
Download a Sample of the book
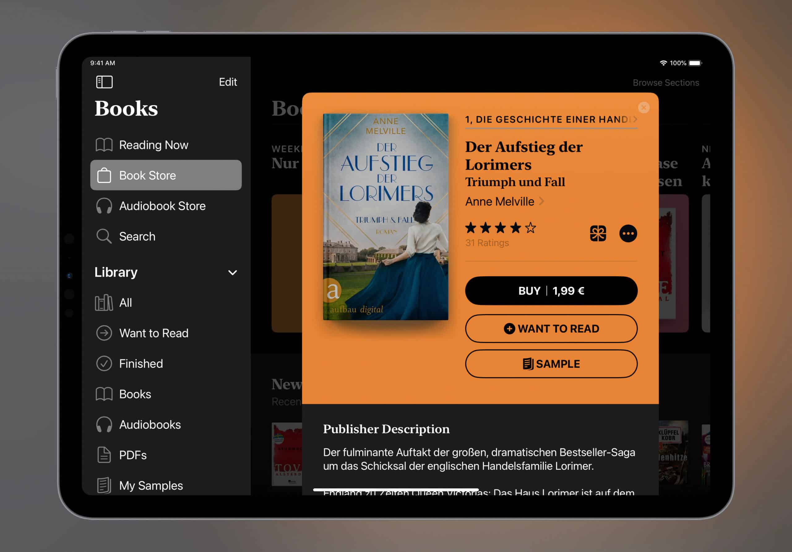(551, 364)
